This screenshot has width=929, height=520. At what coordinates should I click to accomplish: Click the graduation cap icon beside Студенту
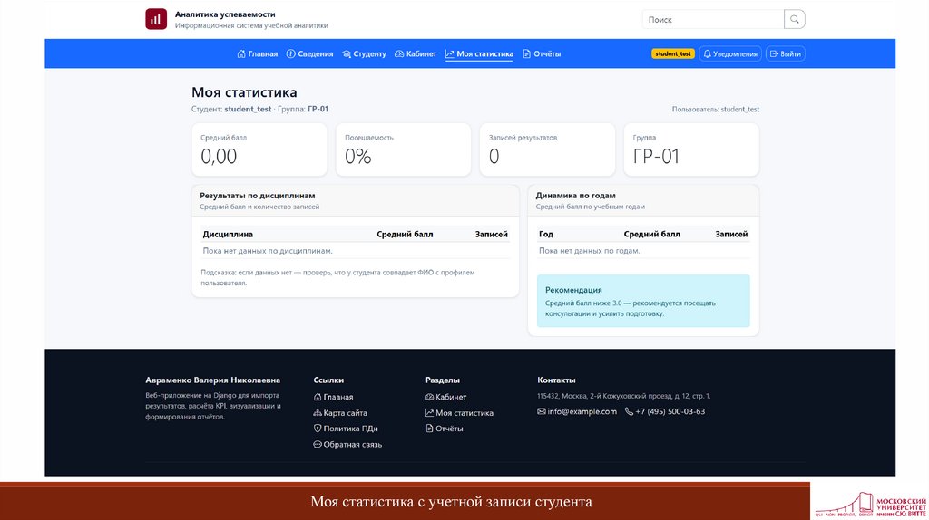coord(347,53)
